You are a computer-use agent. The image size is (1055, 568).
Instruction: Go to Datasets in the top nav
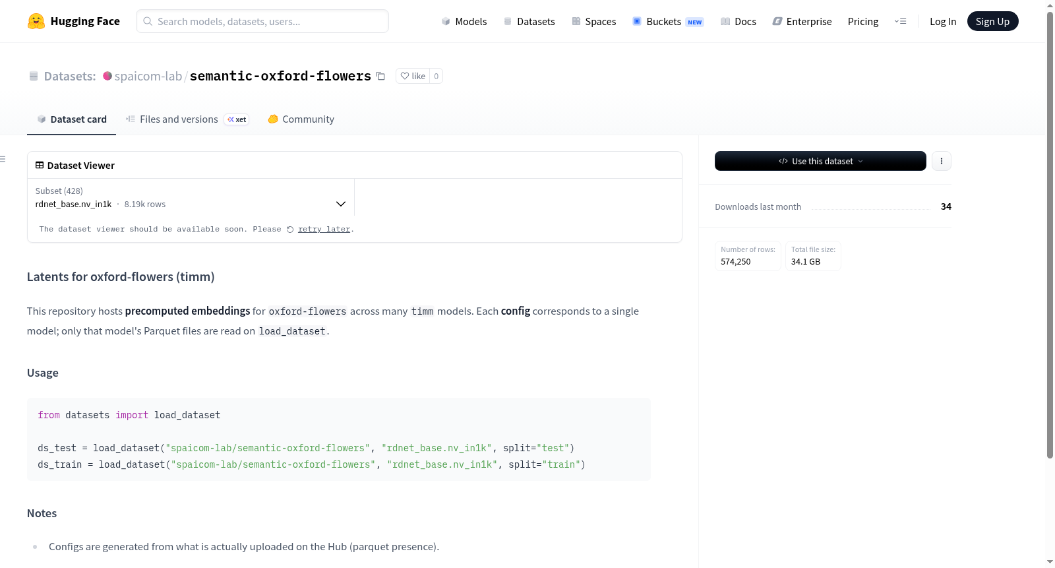click(x=529, y=21)
